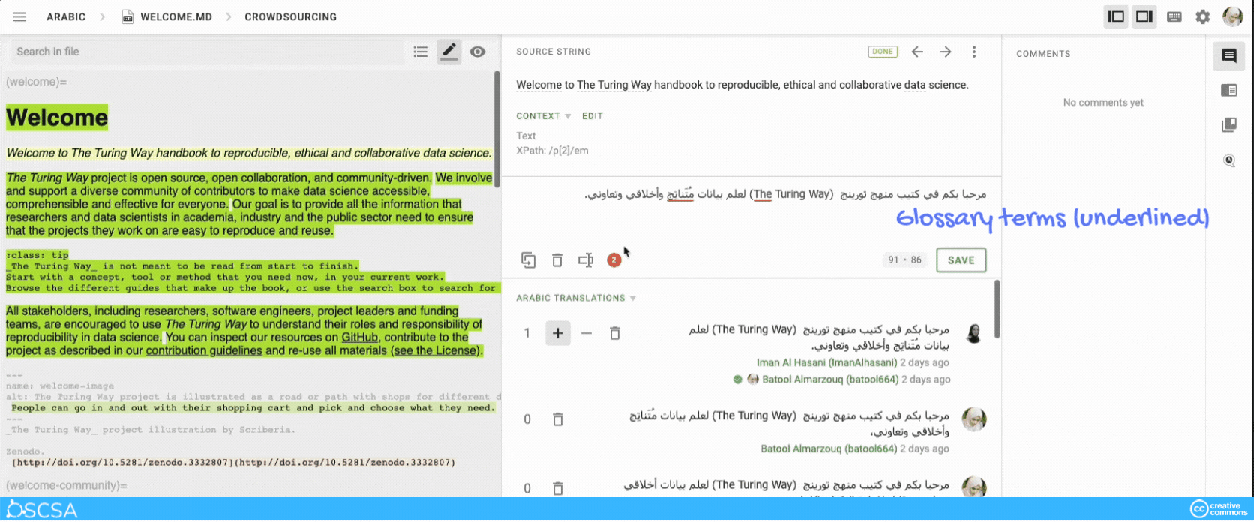Go to the next string arrow
1254x522 pixels.
point(946,52)
